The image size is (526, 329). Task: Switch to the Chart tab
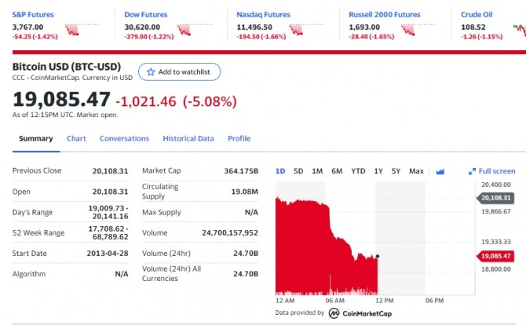coord(76,139)
